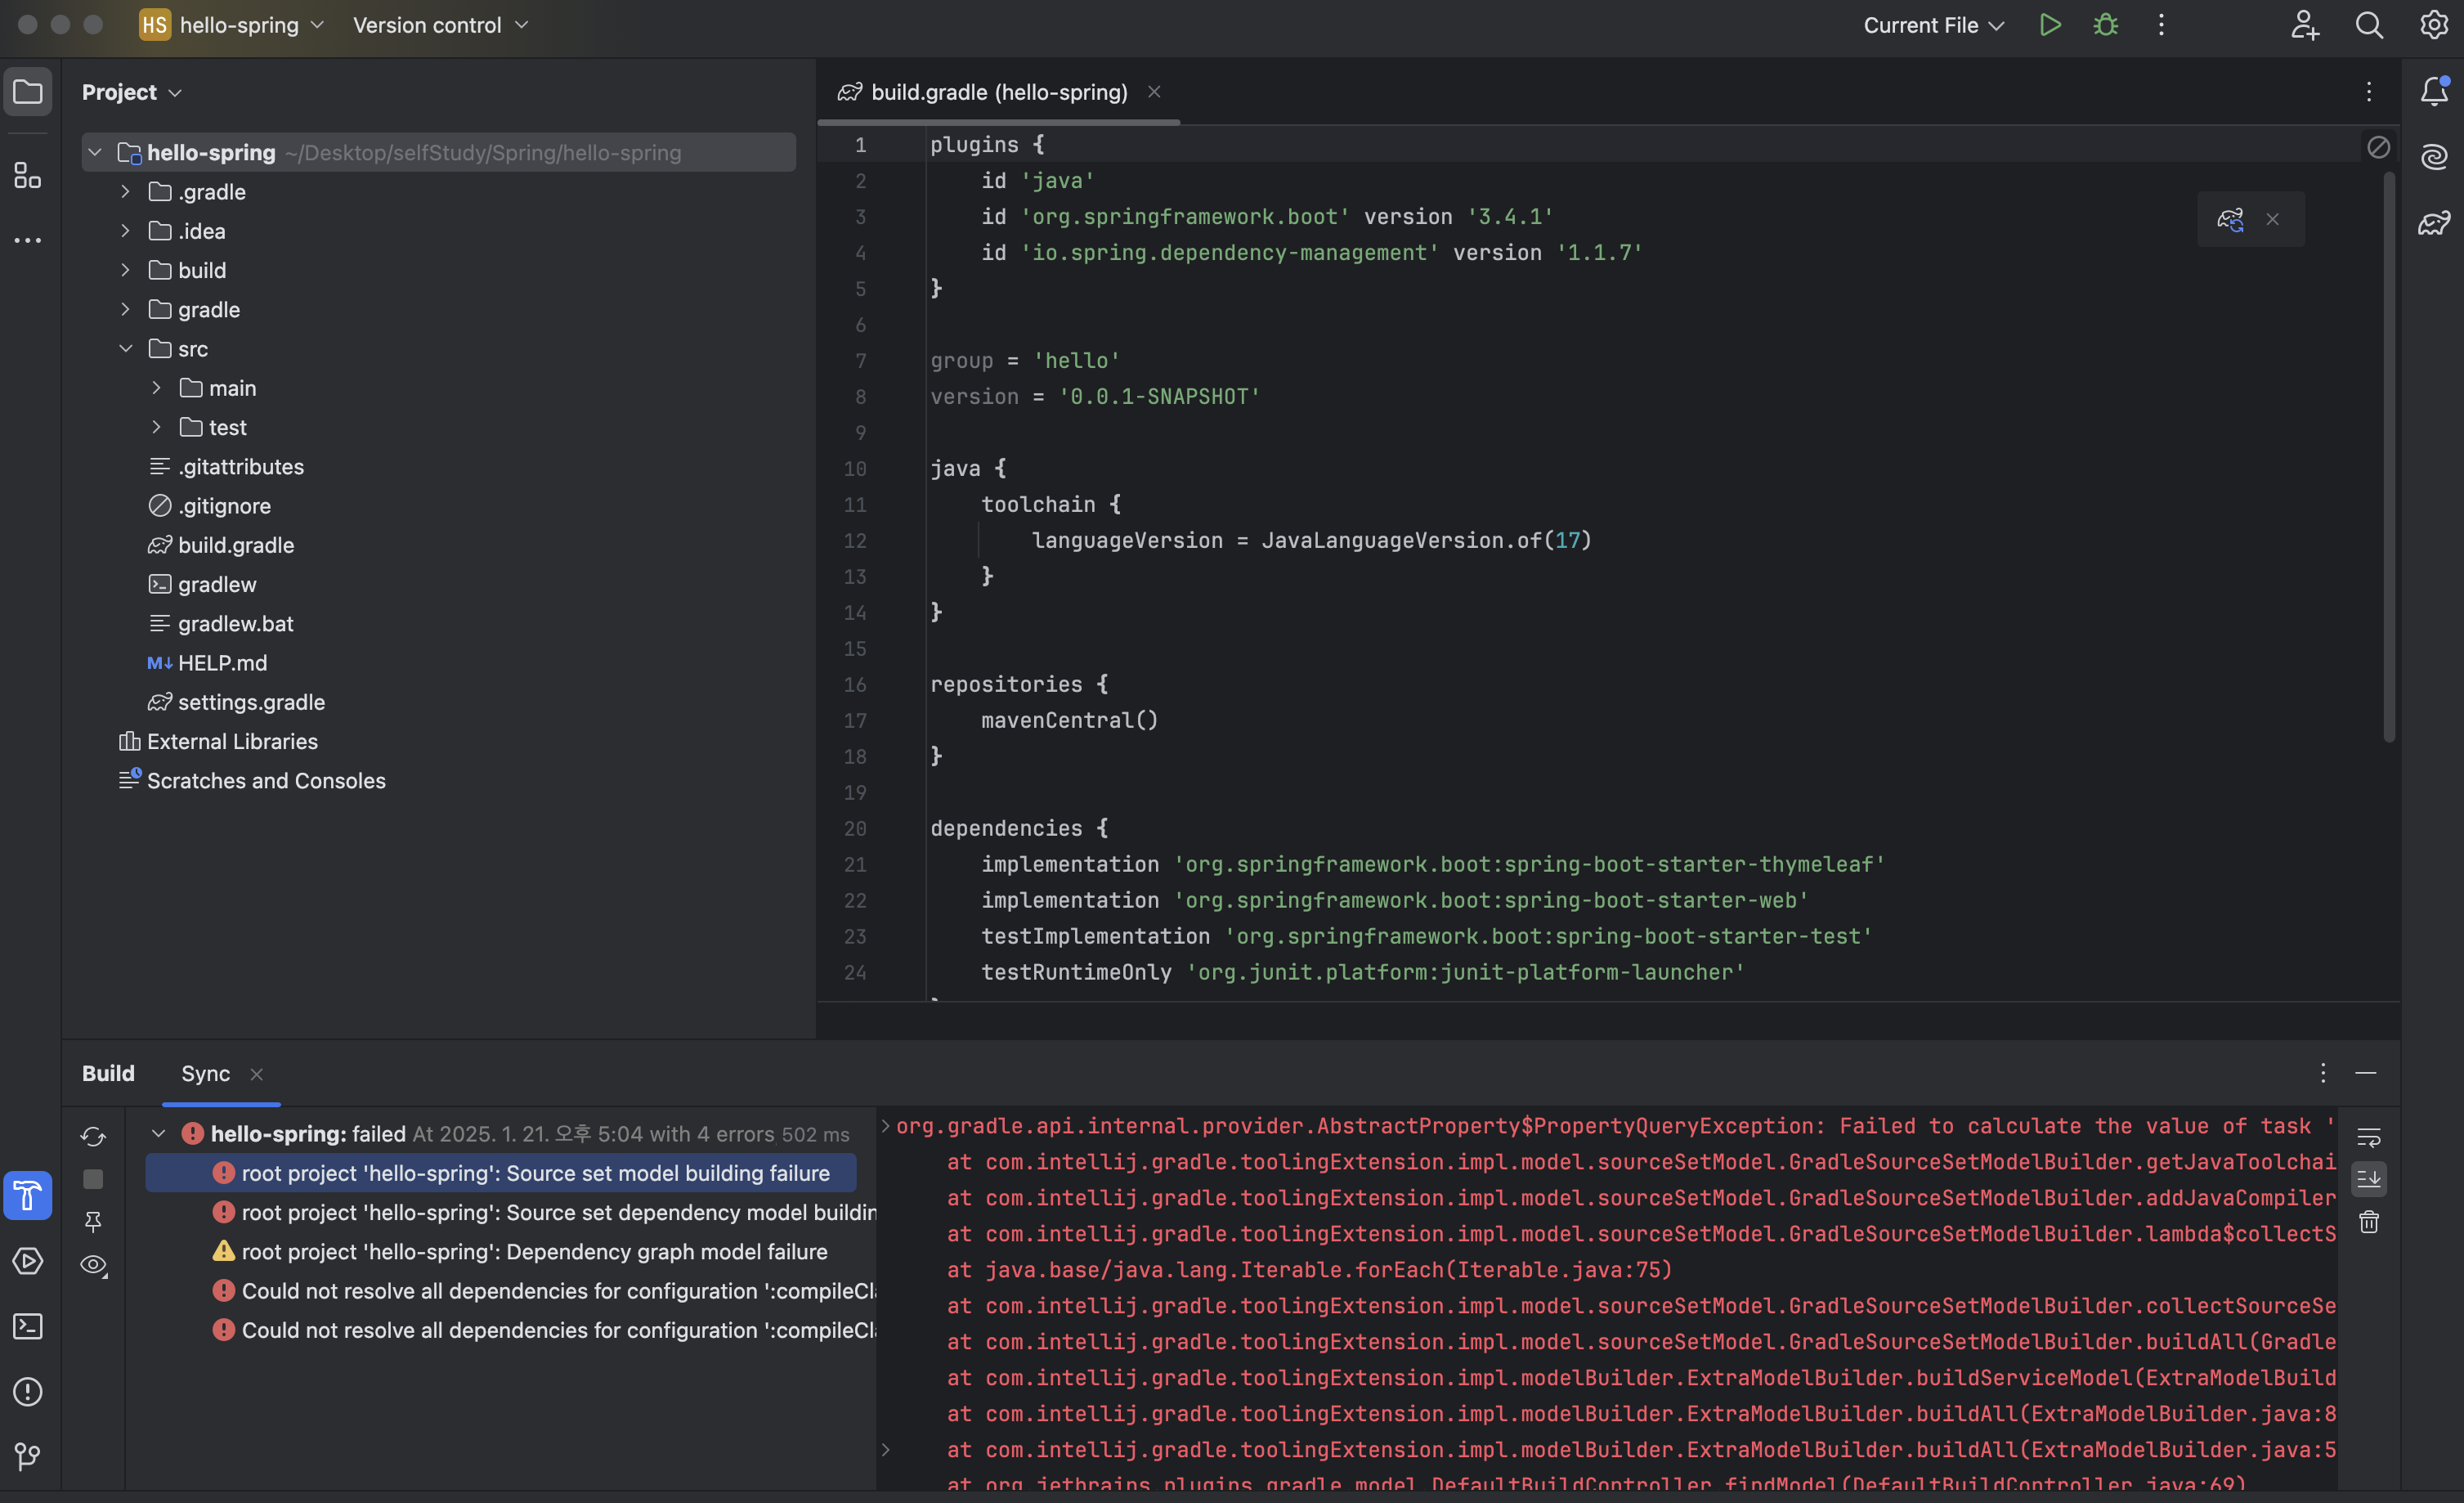The height and width of the screenshot is (1503, 2464).
Task: Open the AI Assistant spiral icon
Action: [2434, 157]
